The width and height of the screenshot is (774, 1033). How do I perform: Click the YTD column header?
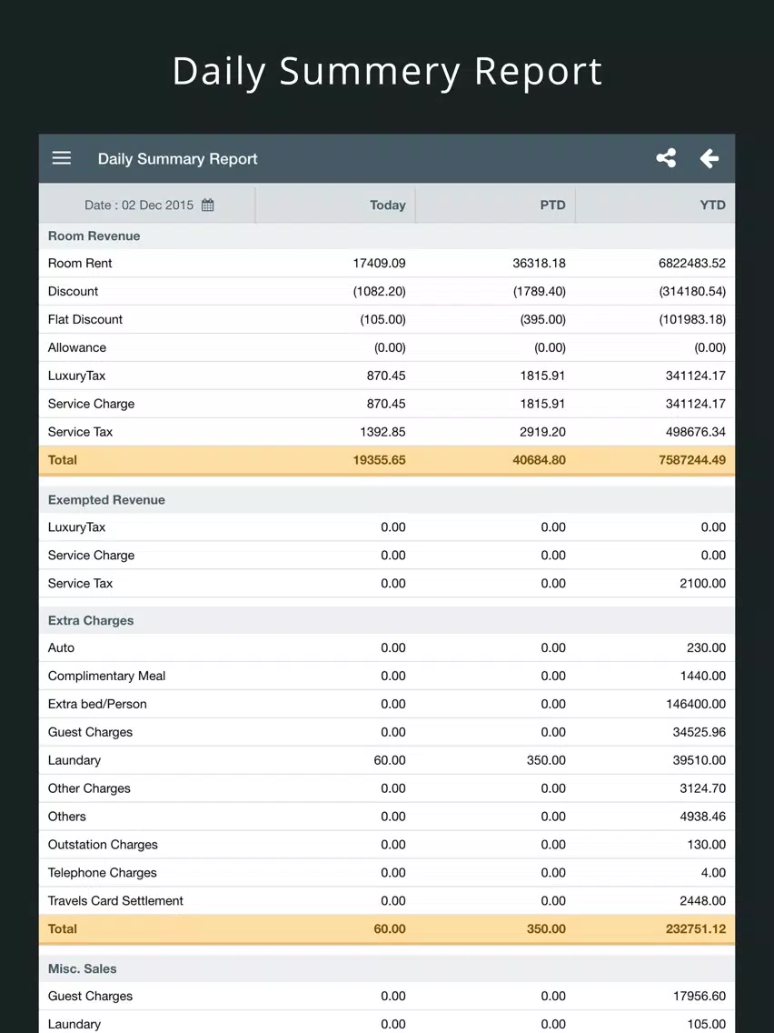pyautogui.click(x=713, y=205)
